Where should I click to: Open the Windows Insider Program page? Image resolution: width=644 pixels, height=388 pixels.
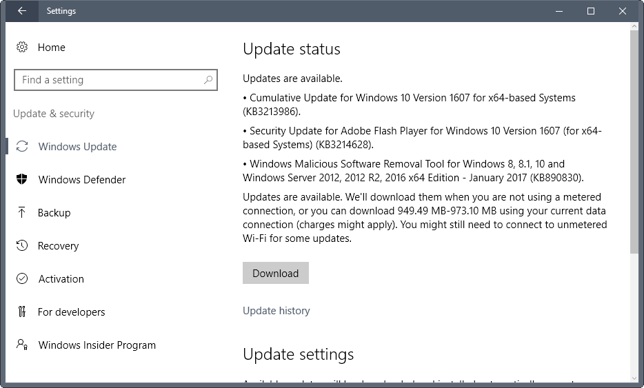click(x=97, y=345)
